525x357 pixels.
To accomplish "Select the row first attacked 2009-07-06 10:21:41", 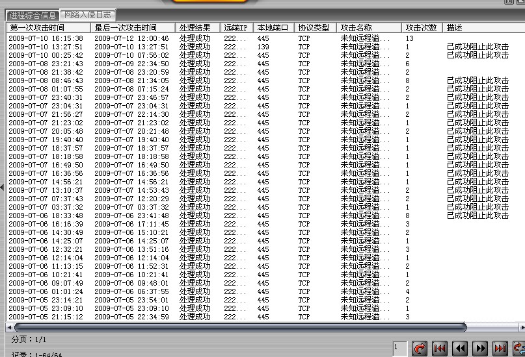I will (265, 275).
